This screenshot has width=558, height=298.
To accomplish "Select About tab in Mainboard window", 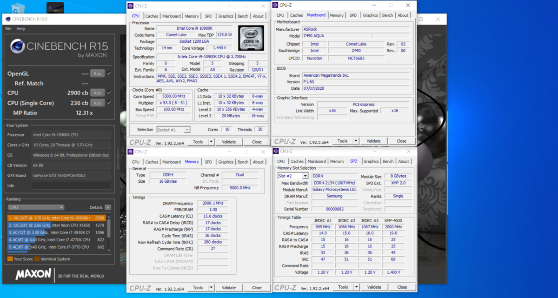I will (403, 15).
